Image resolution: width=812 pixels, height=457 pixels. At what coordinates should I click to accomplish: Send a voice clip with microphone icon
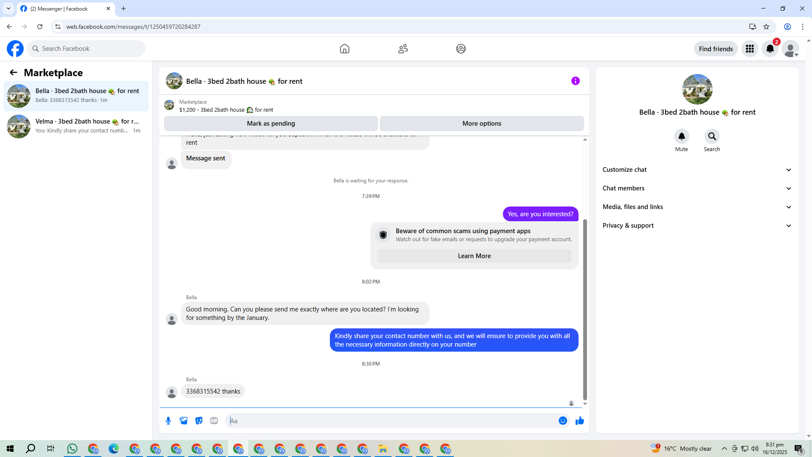(168, 421)
